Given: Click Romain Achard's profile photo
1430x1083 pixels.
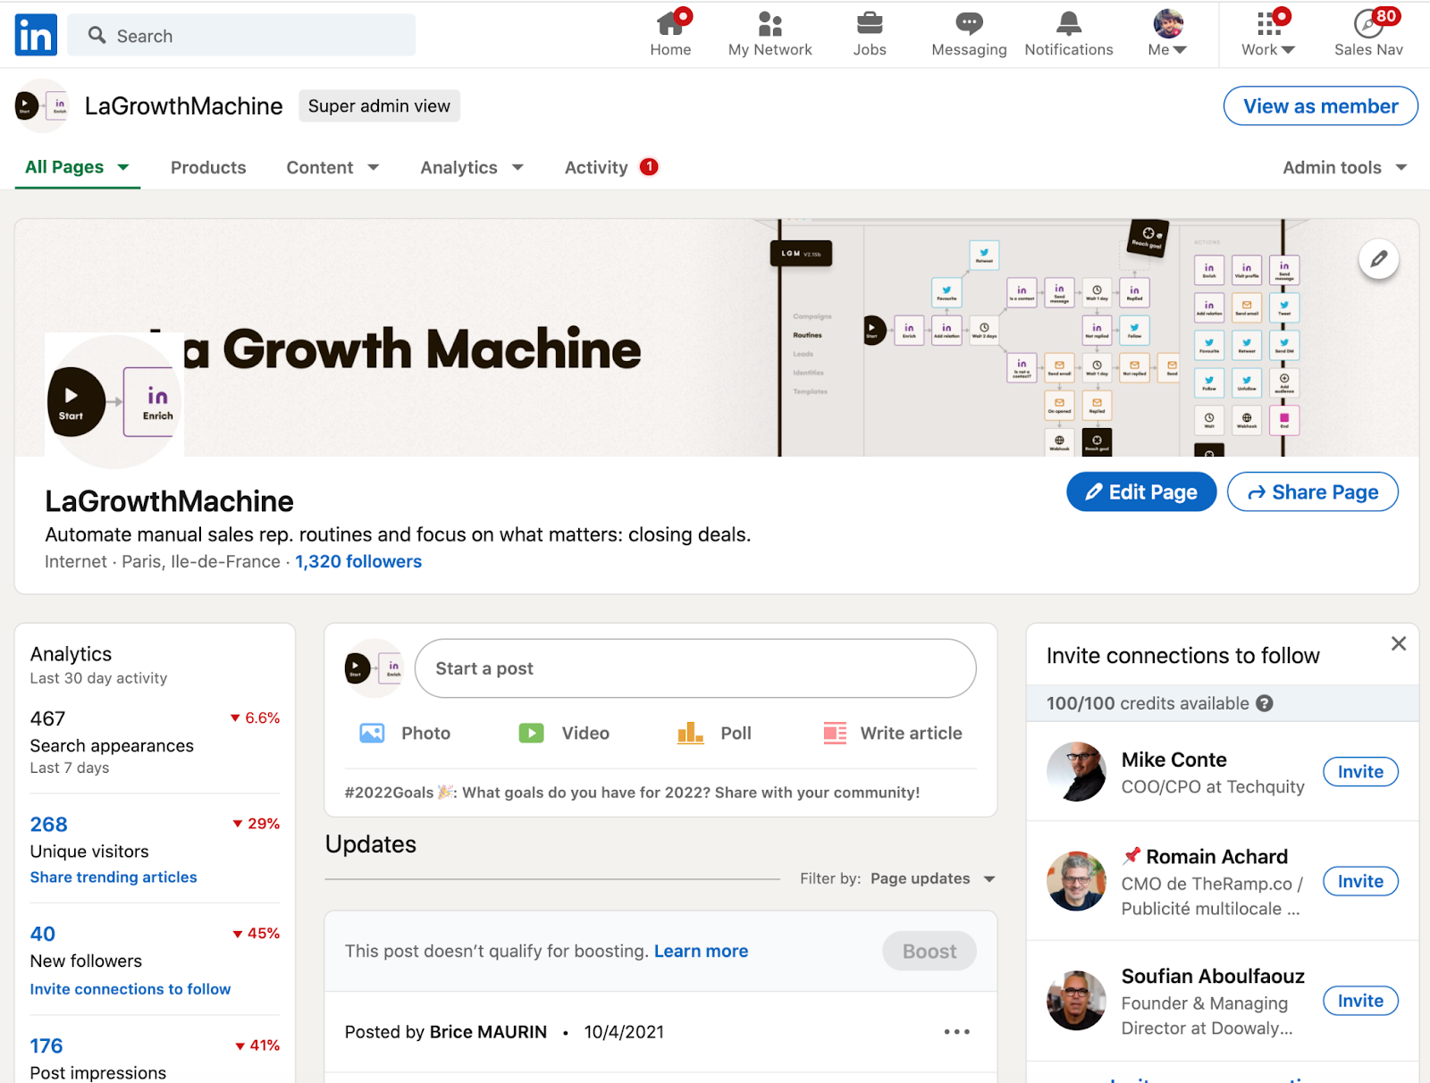Looking at the screenshot, I should coord(1076,882).
